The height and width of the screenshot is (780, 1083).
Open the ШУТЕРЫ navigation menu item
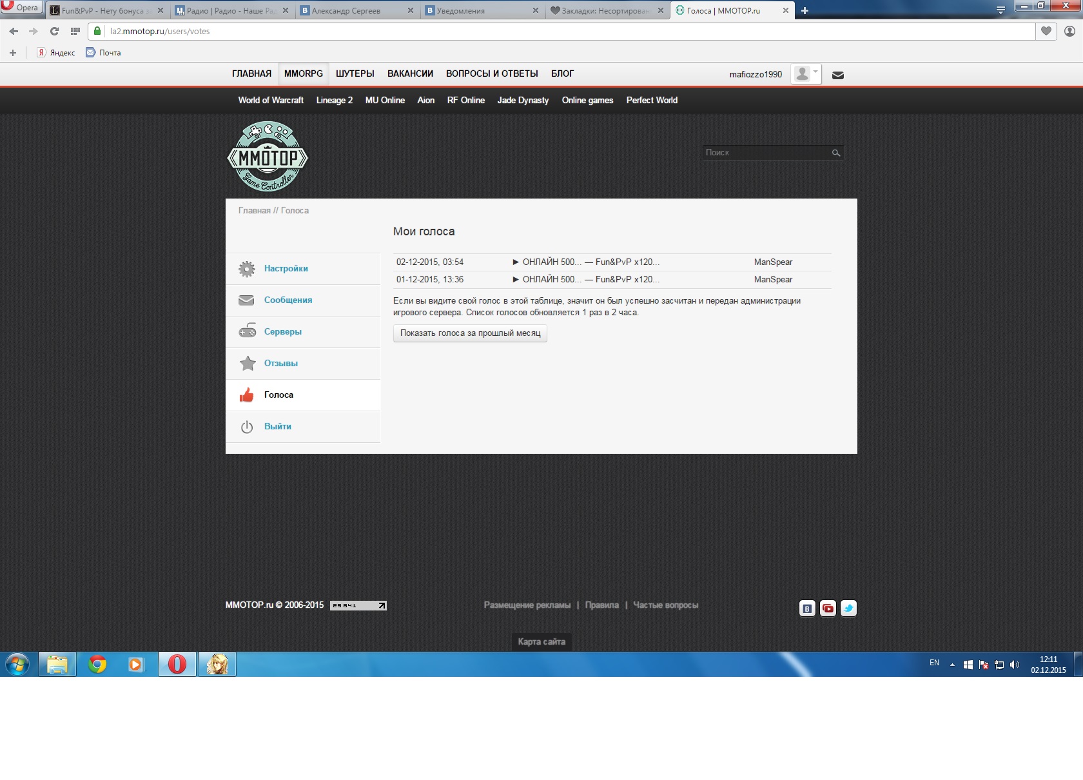coord(355,73)
